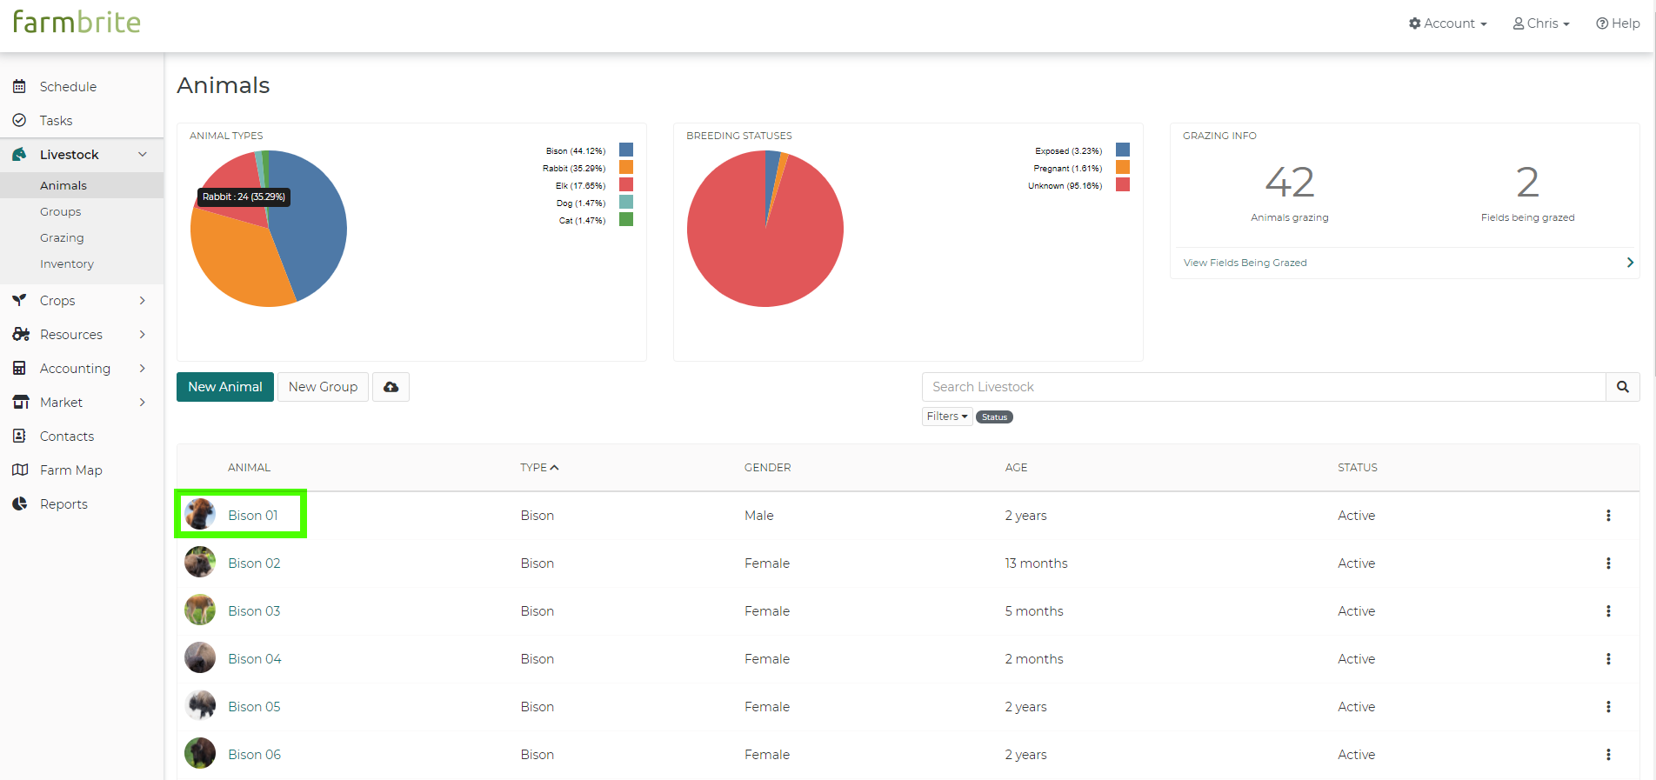The height and width of the screenshot is (780, 1656).
Task: Click the cloud upload import icon
Action: click(391, 387)
